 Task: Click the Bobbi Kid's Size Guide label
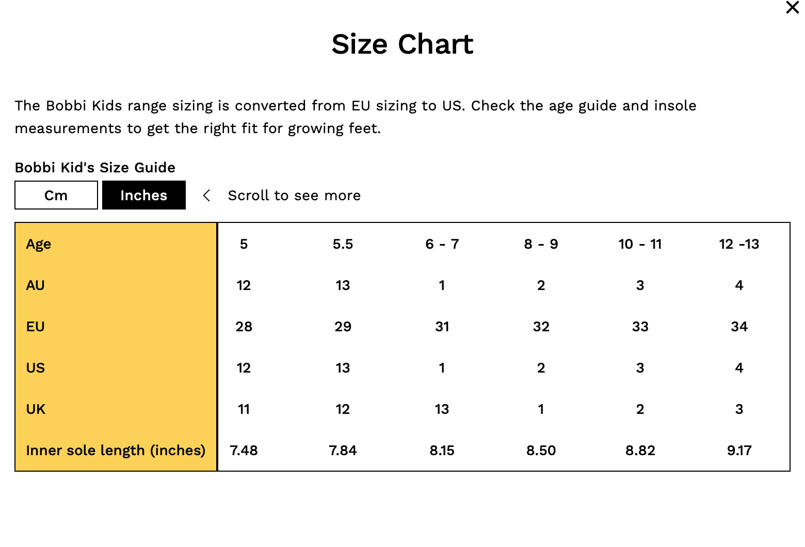coord(95,168)
